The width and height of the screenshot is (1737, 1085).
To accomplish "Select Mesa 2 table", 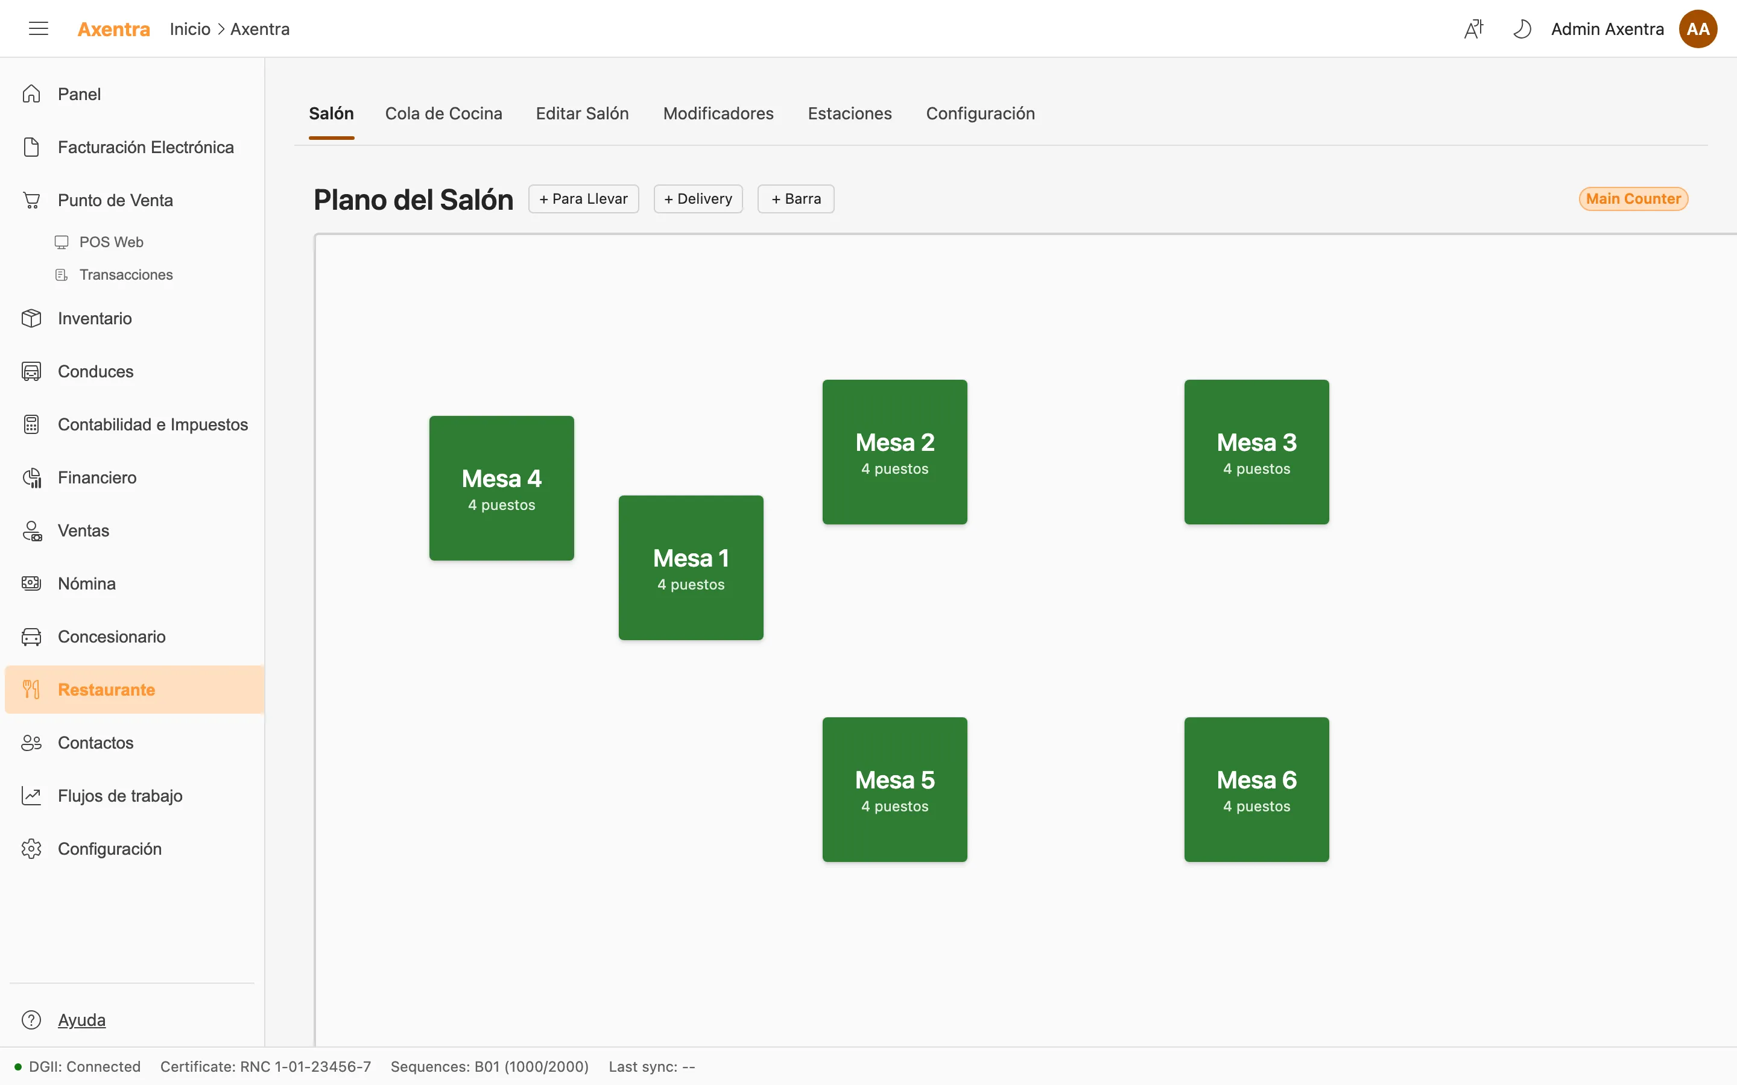I will click(894, 452).
